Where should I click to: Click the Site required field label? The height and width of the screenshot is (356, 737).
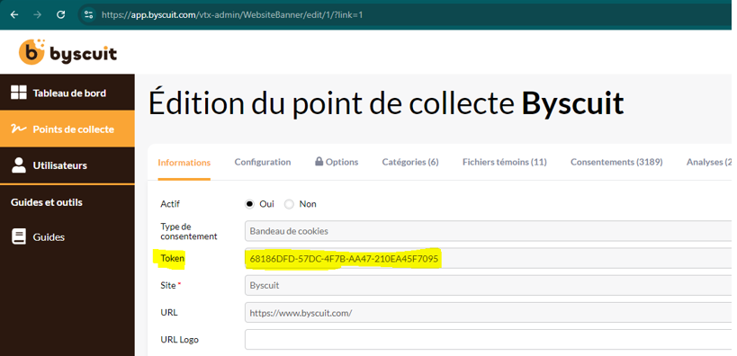(171, 285)
